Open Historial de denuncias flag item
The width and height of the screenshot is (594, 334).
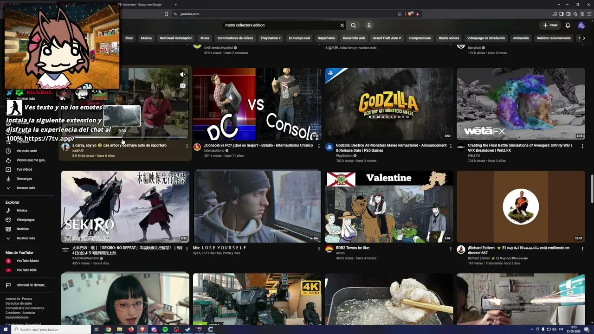[x=32, y=285]
